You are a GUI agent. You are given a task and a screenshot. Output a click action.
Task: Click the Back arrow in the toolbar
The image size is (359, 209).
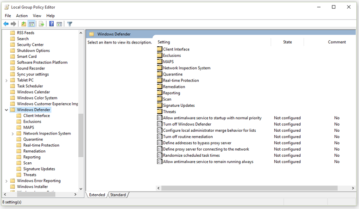(x=6, y=24)
